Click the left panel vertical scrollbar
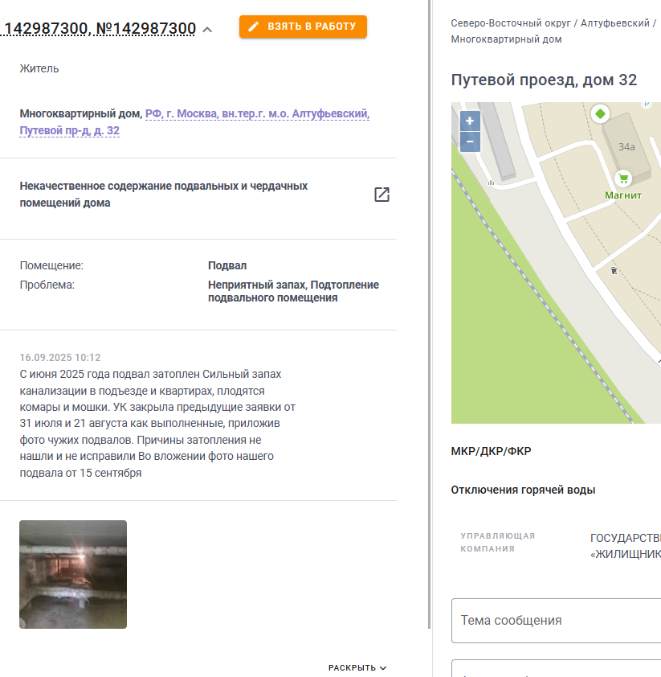 [430, 314]
